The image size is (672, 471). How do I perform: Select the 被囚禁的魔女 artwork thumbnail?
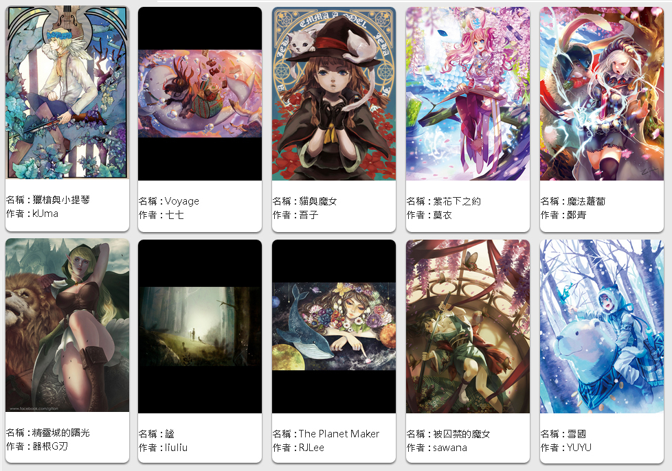pyautogui.click(x=467, y=326)
